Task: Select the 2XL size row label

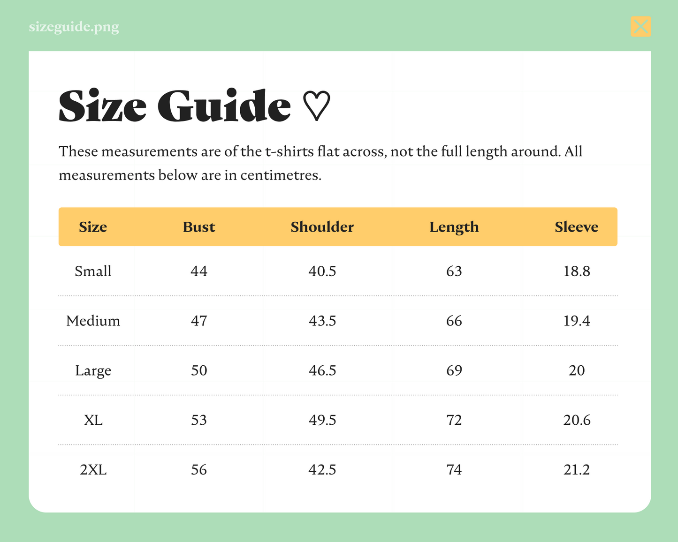Action: 93,470
